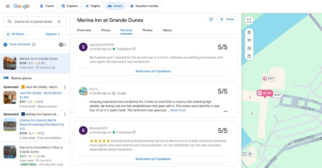
Task: Switch to the Overview tab
Action: pos(84,30)
